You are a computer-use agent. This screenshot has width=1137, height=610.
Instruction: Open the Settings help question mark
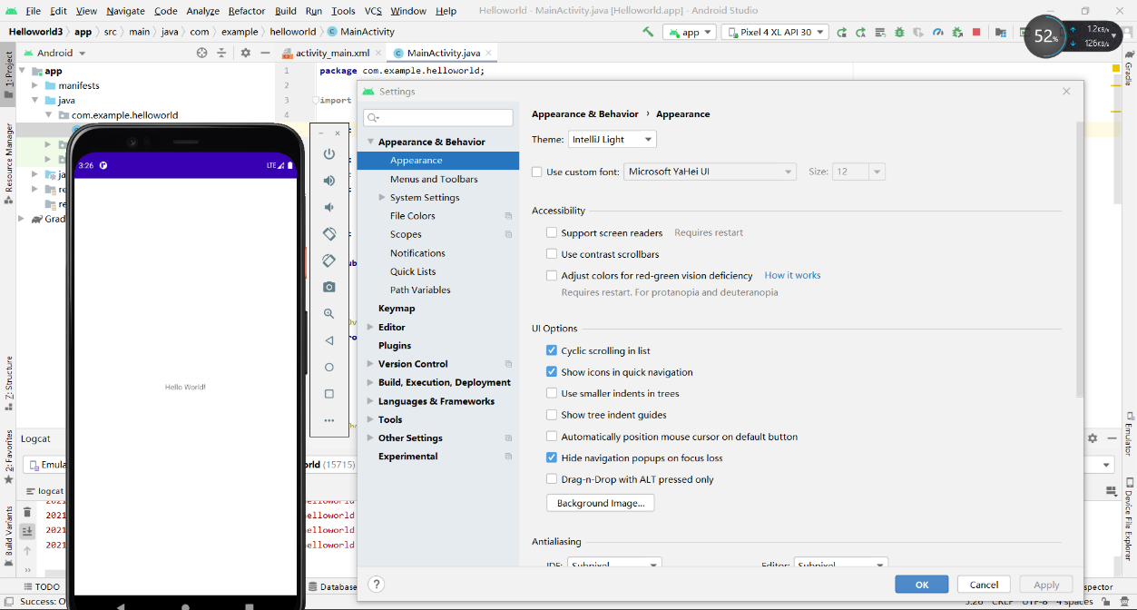[377, 585]
